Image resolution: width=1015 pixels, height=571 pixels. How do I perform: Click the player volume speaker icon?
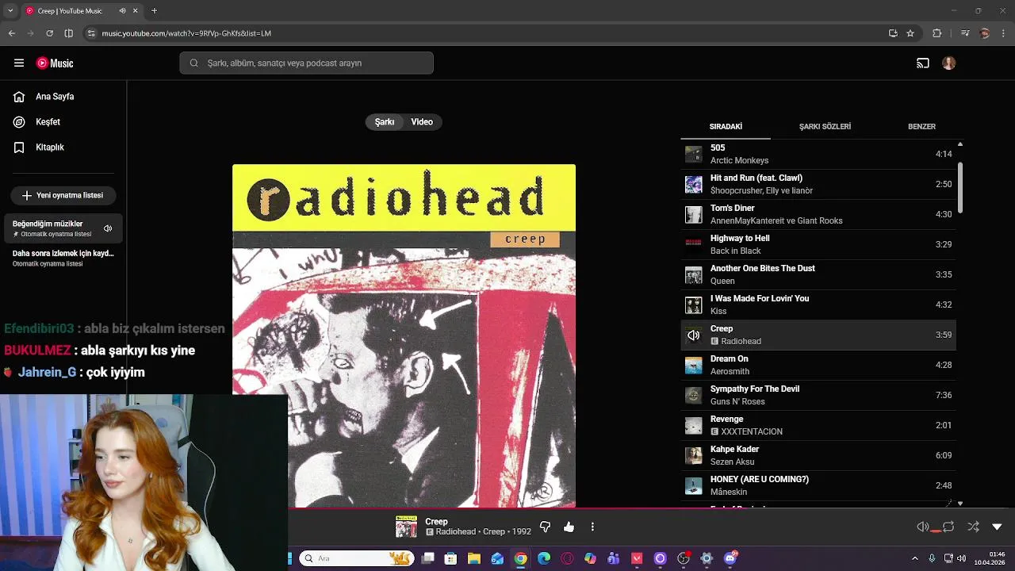[x=922, y=527]
